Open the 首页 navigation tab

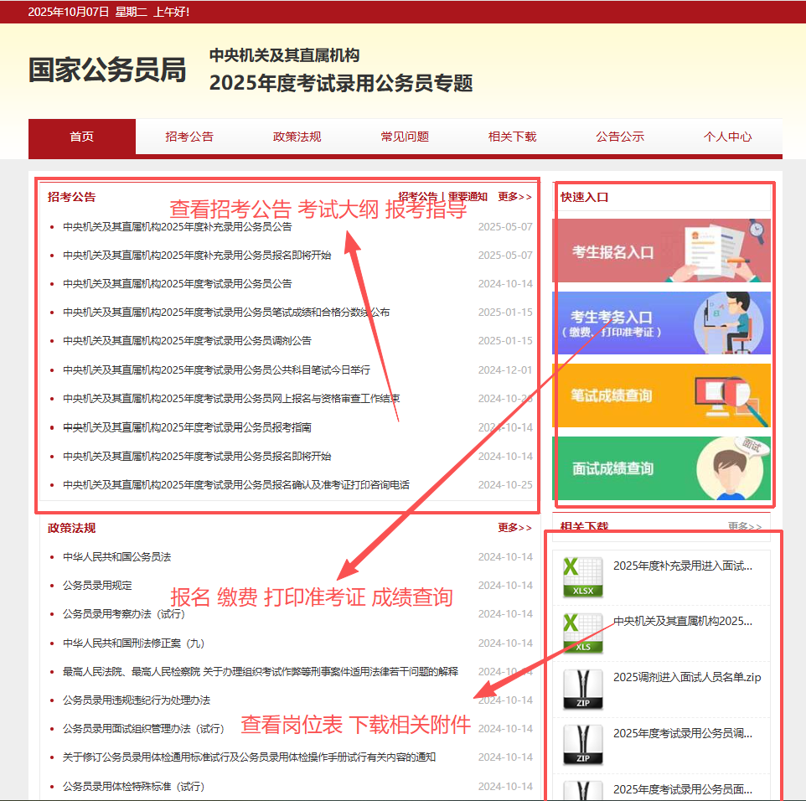point(81,137)
